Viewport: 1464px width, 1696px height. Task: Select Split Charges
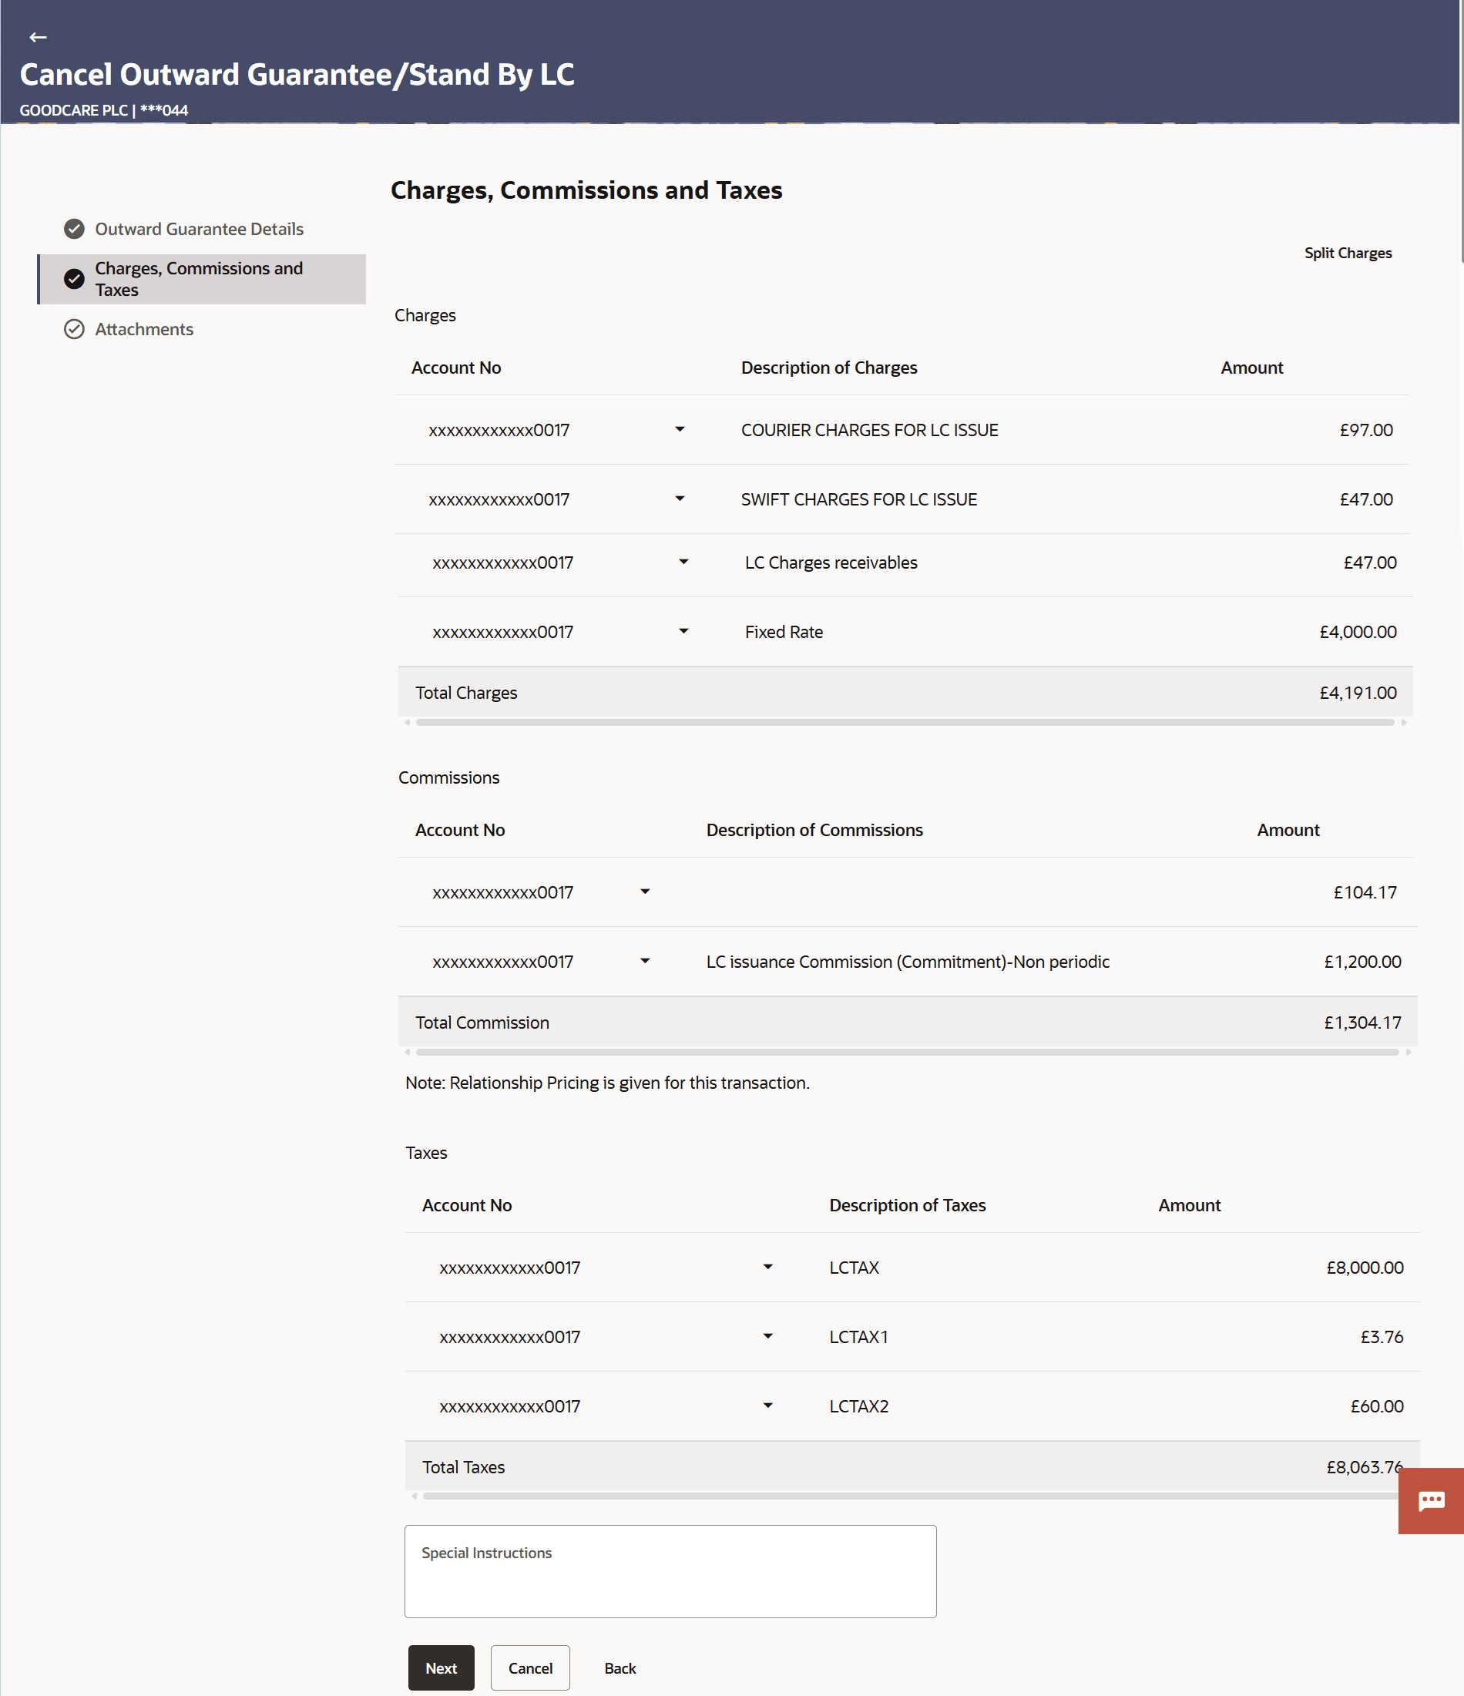tap(1347, 253)
